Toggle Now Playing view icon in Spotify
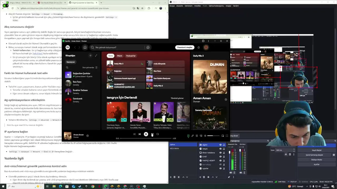The image size is (337, 189). tap(188, 136)
